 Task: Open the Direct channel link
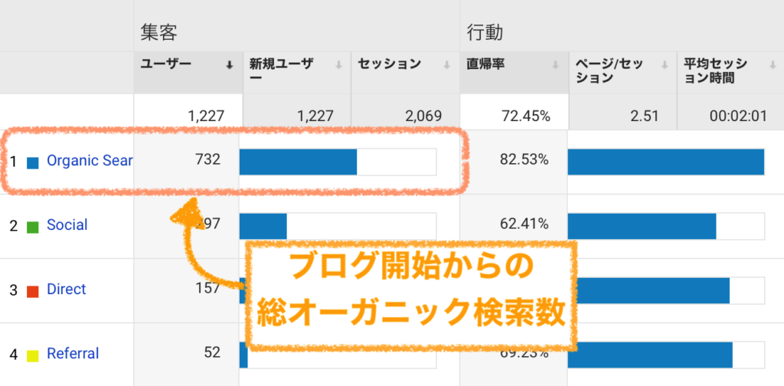coord(67,289)
